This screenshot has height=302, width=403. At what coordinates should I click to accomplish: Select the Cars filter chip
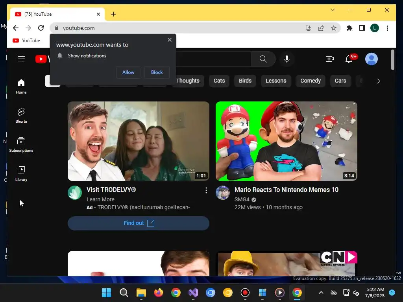point(340,81)
